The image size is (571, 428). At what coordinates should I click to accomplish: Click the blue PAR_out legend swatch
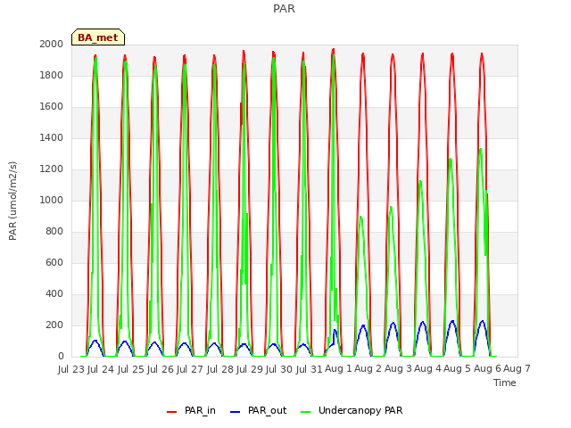click(236, 412)
